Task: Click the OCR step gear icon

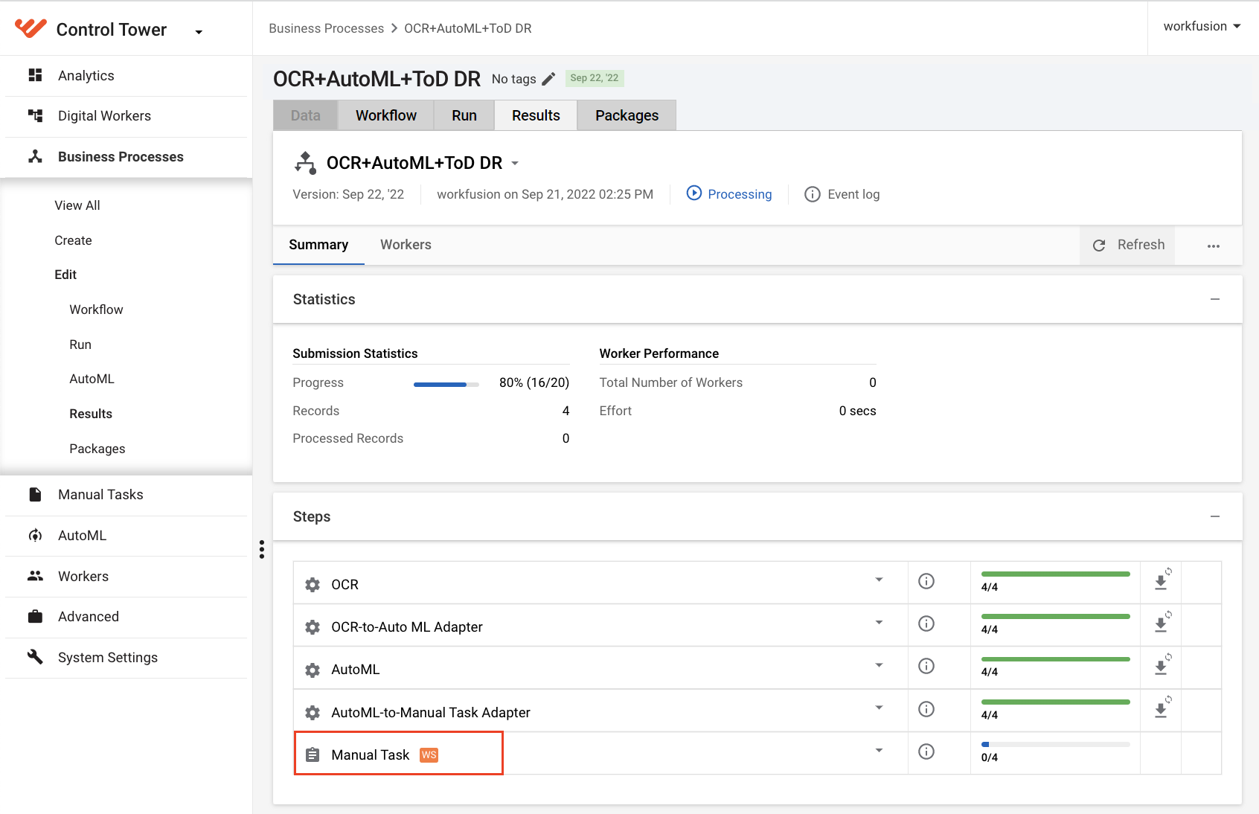Action: [x=313, y=585]
